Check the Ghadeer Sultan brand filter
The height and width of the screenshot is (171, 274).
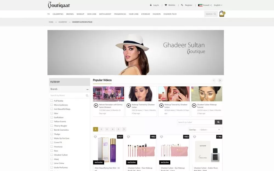coord(52,155)
